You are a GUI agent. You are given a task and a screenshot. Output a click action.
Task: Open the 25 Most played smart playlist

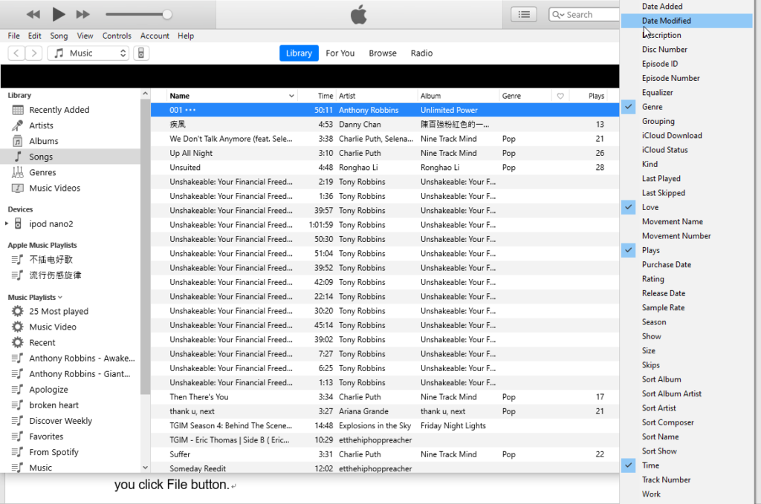(x=58, y=312)
